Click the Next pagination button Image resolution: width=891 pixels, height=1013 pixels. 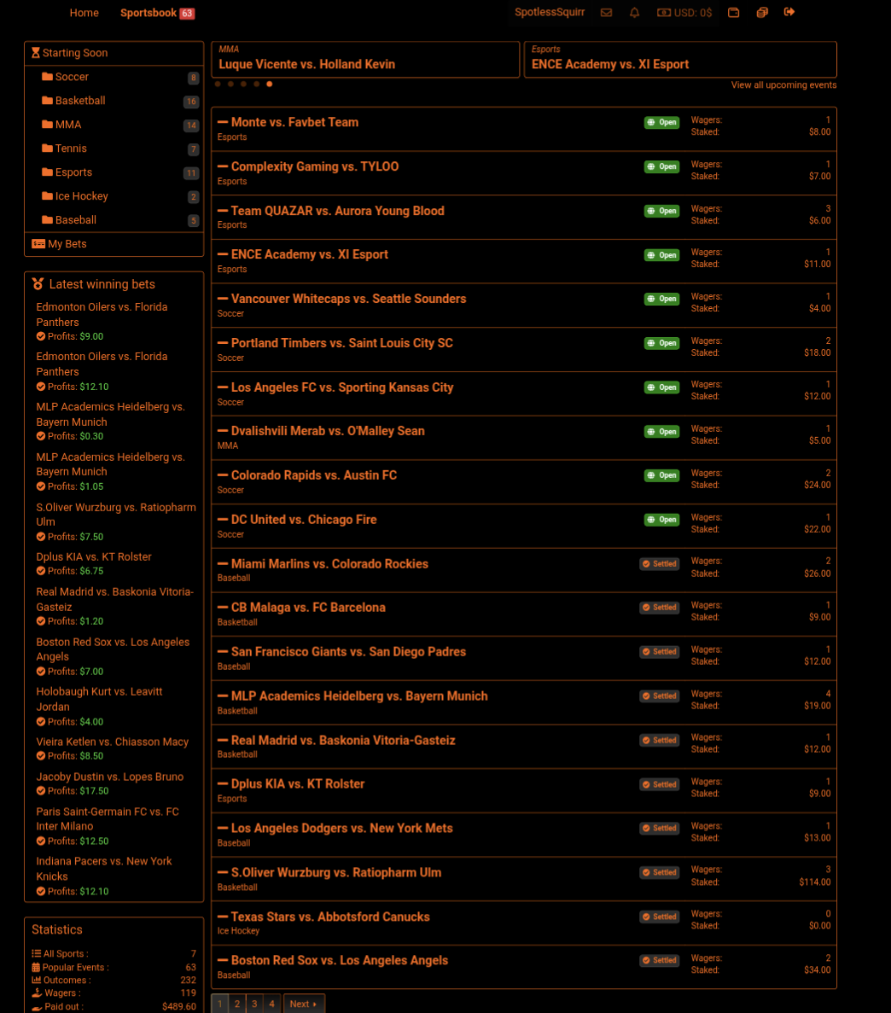304,1004
